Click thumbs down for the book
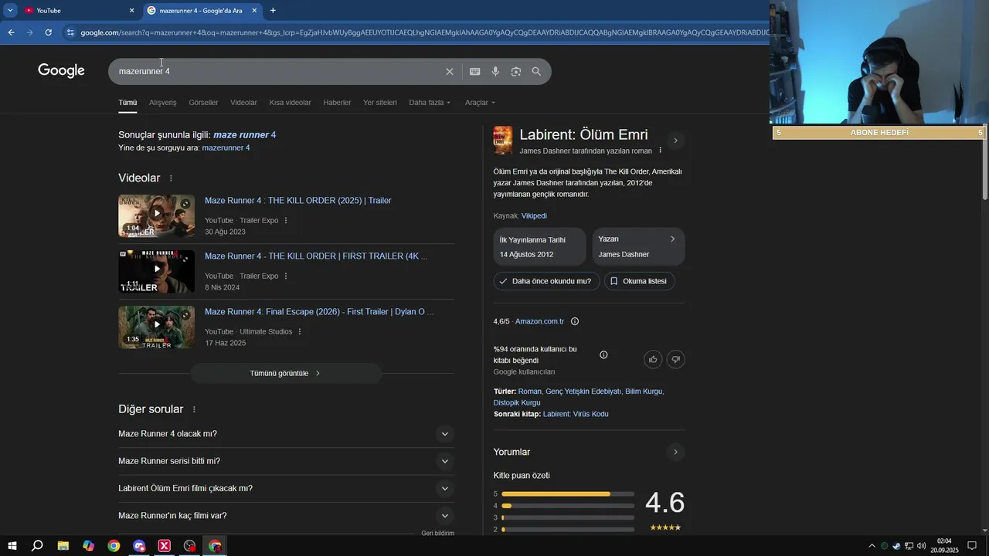This screenshot has height=556, width=989. 675,359
